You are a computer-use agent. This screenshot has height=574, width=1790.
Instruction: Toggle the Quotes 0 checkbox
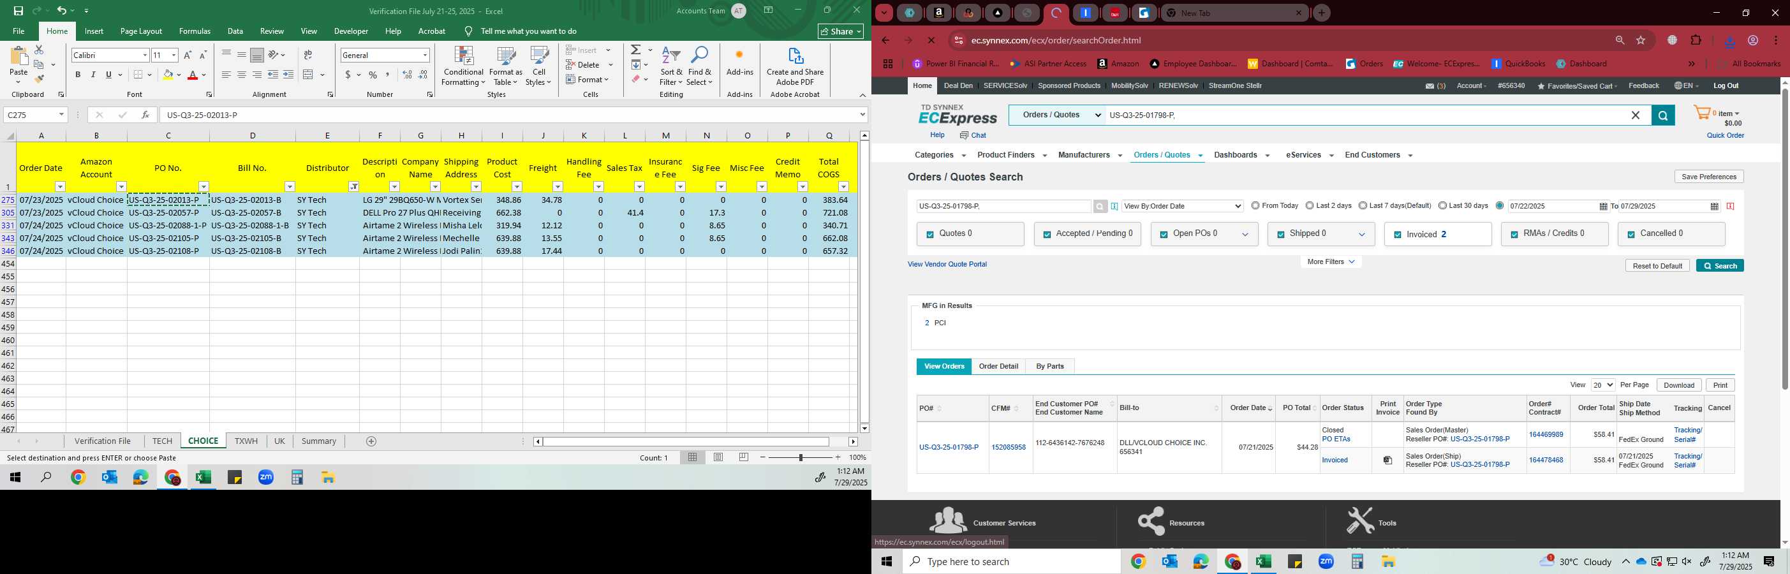(929, 235)
